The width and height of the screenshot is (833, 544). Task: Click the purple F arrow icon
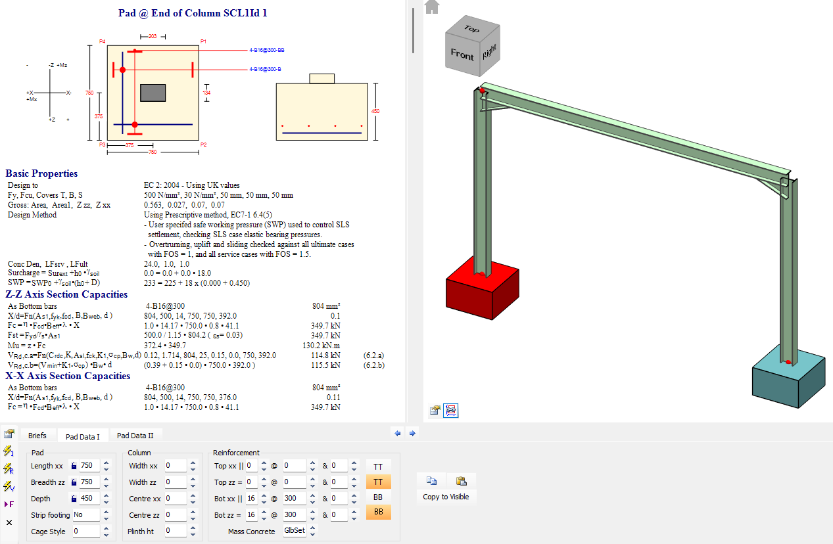click(x=9, y=504)
